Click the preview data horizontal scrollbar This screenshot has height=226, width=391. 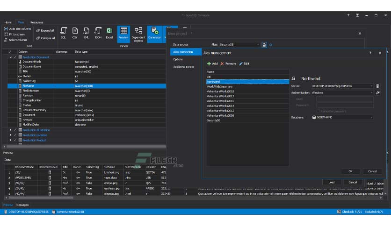coord(41,198)
